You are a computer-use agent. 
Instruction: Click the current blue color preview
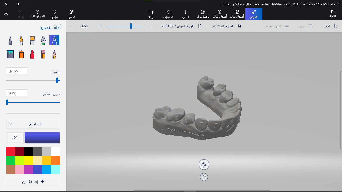pyautogui.click(x=42, y=138)
